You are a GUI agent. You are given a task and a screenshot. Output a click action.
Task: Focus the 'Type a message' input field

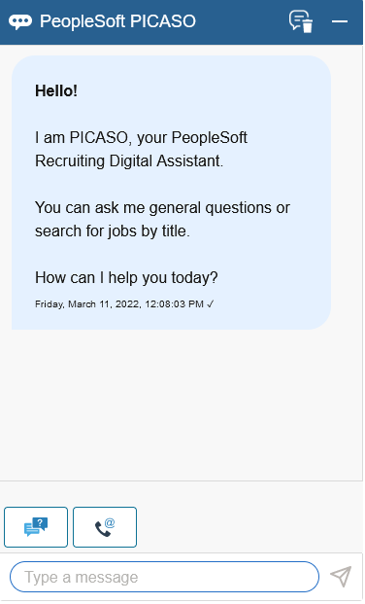164,577
